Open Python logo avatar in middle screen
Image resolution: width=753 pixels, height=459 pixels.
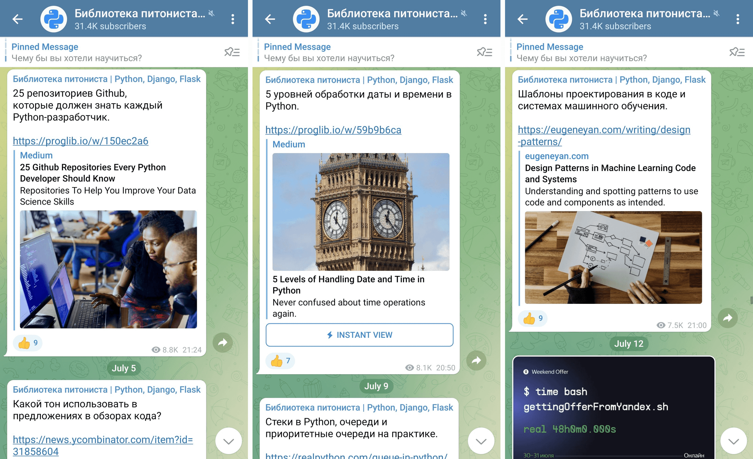click(x=306, y=19)
